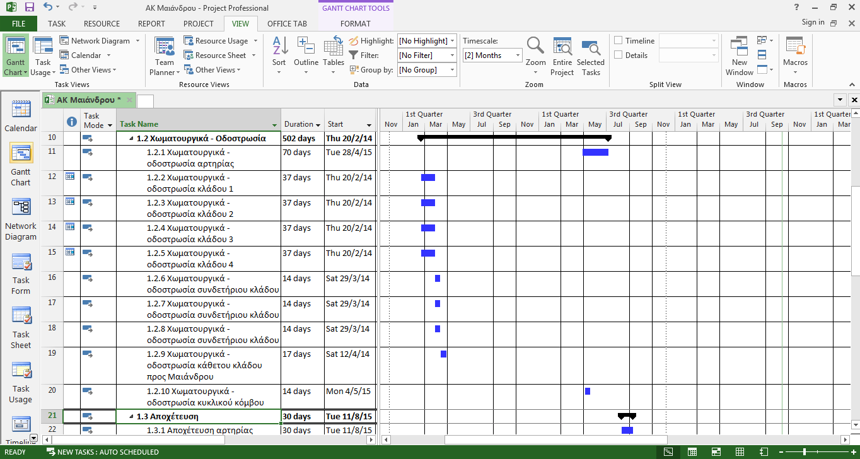Switch to the REPORT ribbon tab
This screenshot has height=459, width=860.
(151, 23)
